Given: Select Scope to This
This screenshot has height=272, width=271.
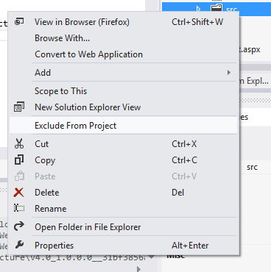Looking at the screenshot, I should pyautogui.click(x=123, y=91).
